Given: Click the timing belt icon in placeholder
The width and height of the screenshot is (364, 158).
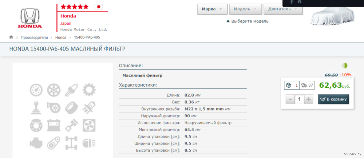Looking at the screenshot, I should [x=54, y=143].
